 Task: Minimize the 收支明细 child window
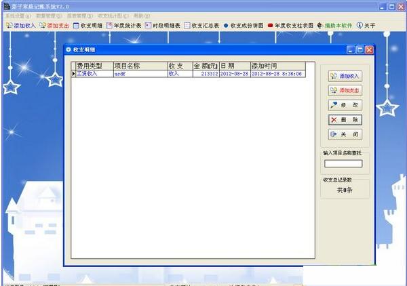tap(351, 49)
